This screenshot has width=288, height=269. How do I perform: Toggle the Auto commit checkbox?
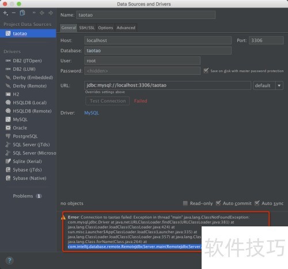click(x=218, y=203)
